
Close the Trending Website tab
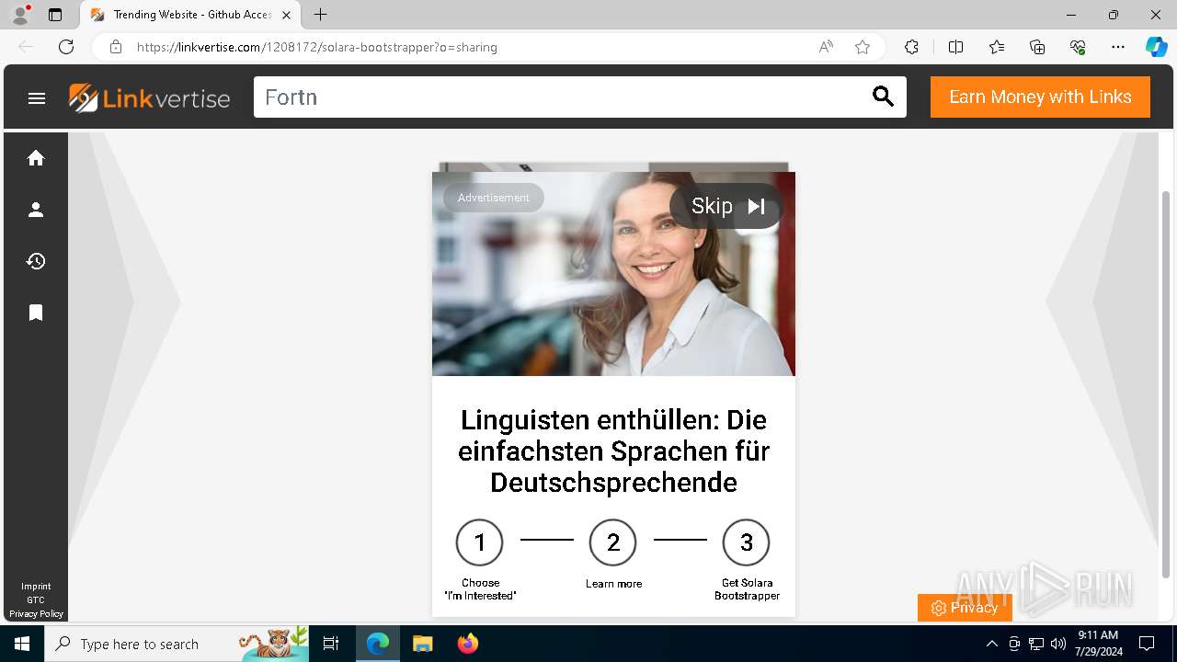pos(286,15)
